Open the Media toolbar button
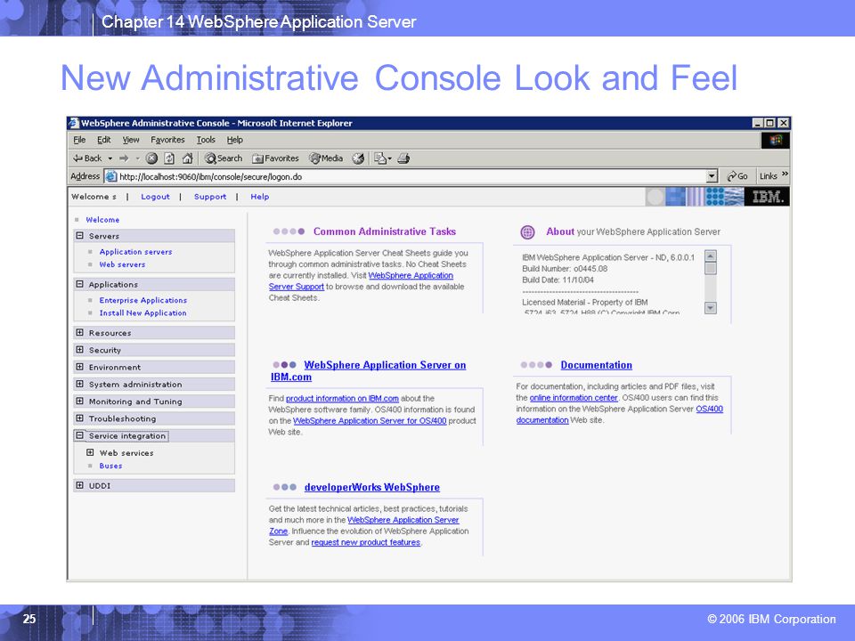This screenshot has height=641, width=855. [326, 158]
